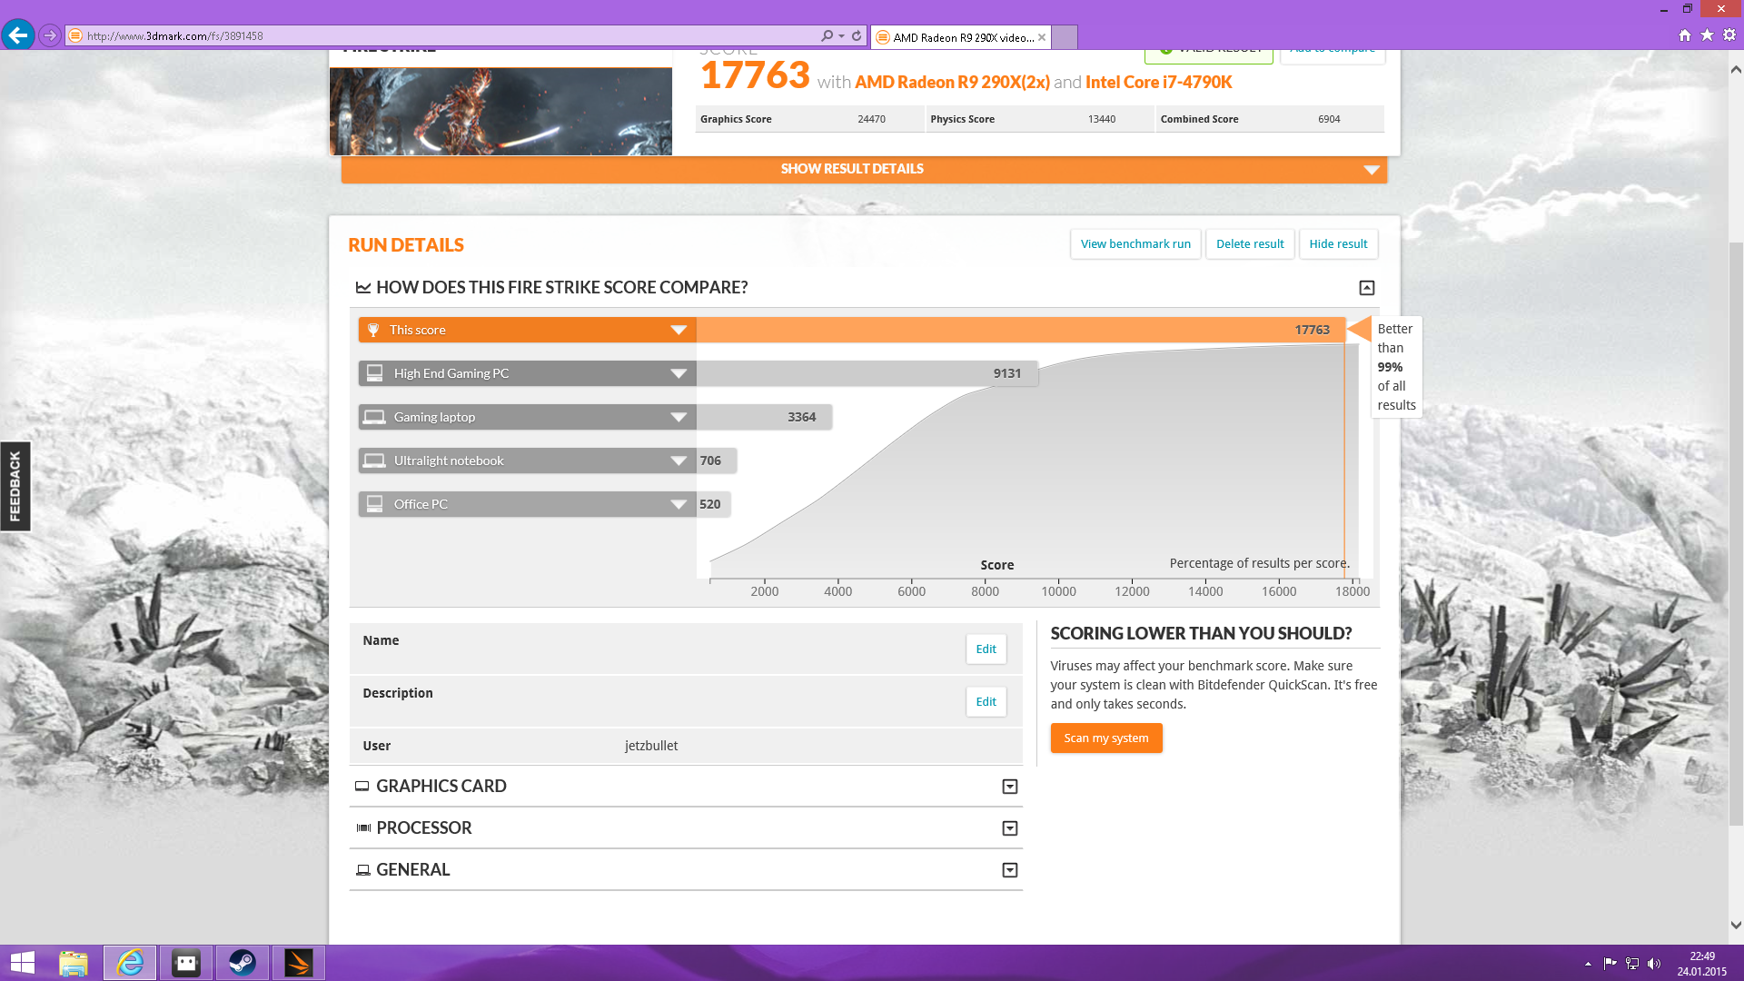Click the page vertical scrollbar

pos(1736,534)
